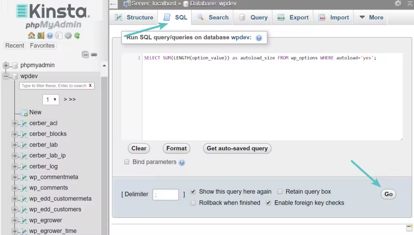Click the back arrow in breadcrumb bar

click(113, 4)
